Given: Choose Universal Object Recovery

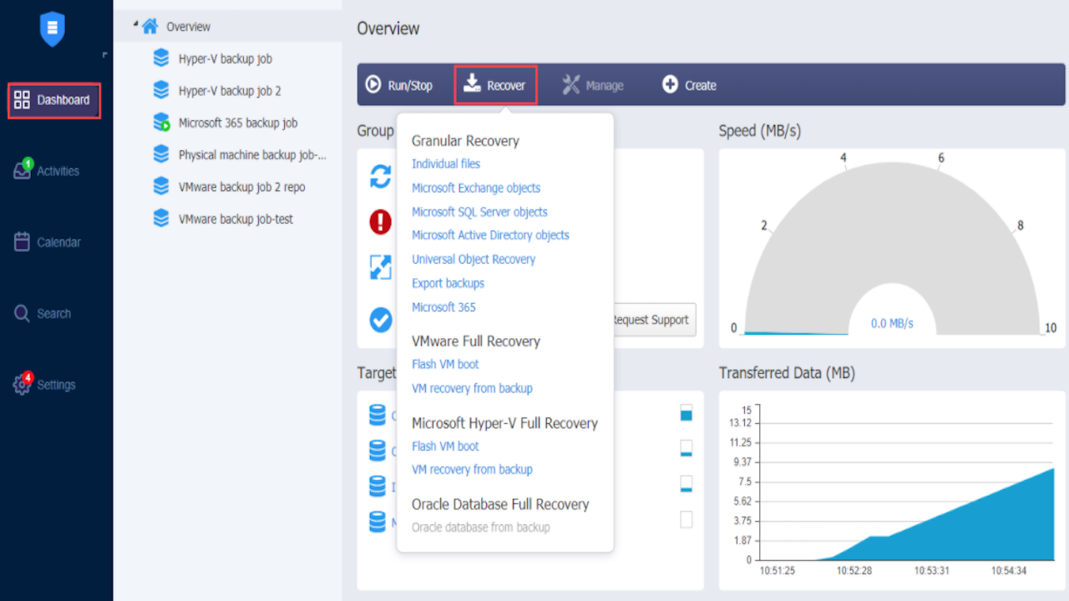Looking at the screenshot, I should 474,260.
